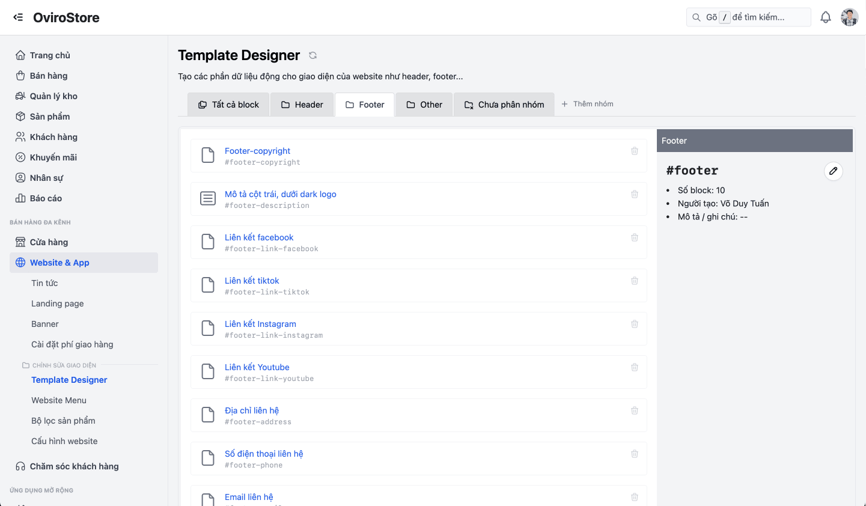The image size is (866, 506).
Task: Open the Khách hàng customers icon
Action: pyautogui.click(x=20, y=136)
